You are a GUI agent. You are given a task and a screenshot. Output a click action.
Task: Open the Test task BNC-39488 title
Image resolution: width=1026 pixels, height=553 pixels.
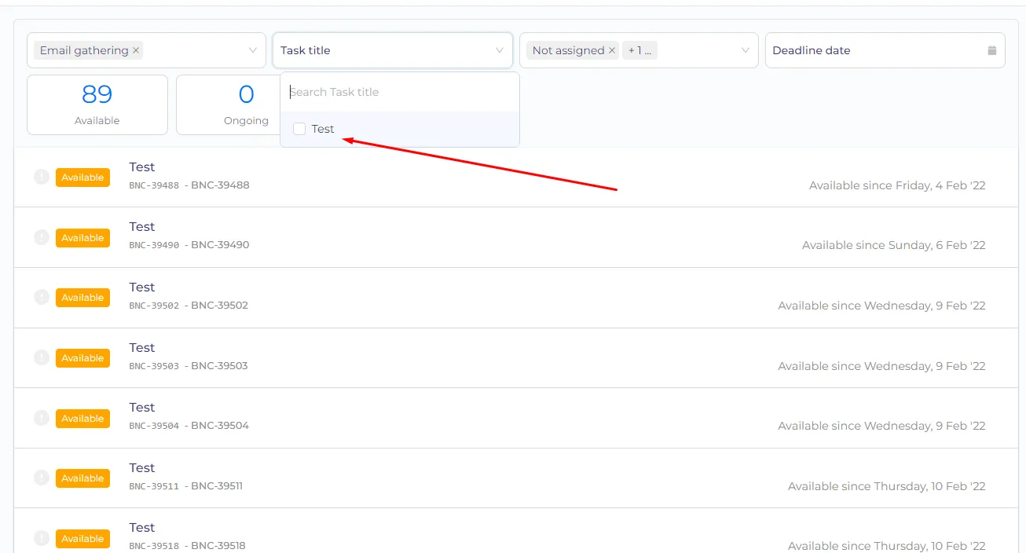(142, 167)
